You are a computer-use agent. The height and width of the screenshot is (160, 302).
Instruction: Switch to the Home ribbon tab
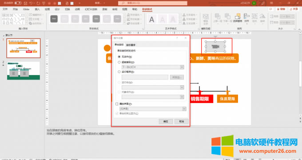point(15,9)
